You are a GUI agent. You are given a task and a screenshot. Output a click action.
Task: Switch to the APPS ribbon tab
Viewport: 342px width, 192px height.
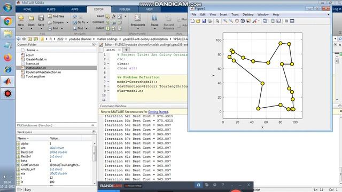click(75, 10)
